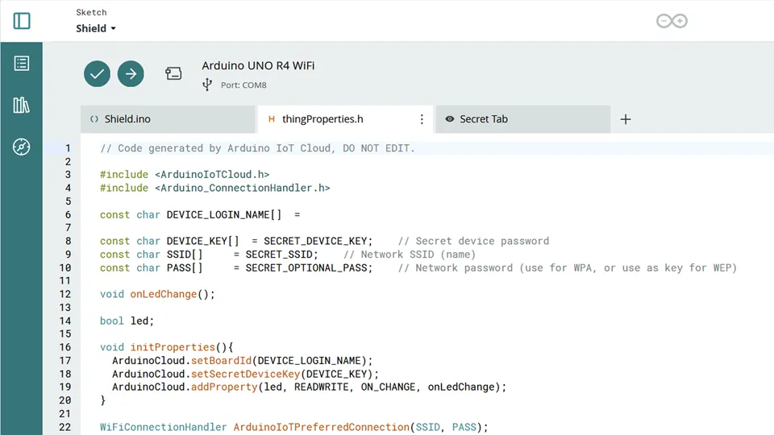Screen dimensions: 774x435
Task: Click addProperty method call
Action: [224, 387]
